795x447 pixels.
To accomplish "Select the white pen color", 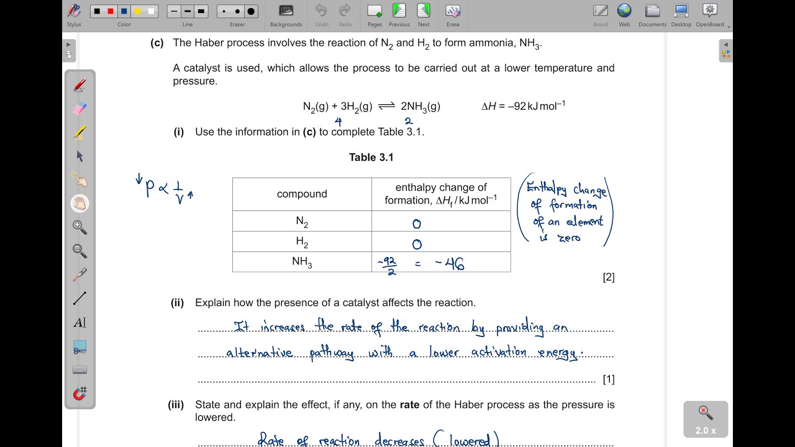I will point(152,11).
